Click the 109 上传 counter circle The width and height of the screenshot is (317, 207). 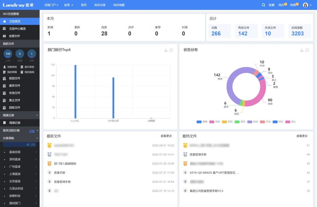tap(8, 54)
